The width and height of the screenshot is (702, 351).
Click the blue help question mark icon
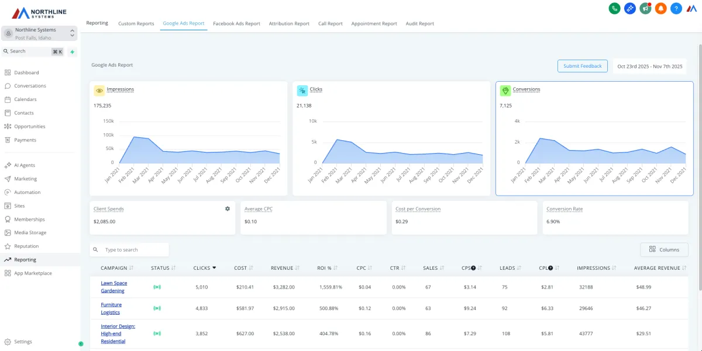point(676,8)
